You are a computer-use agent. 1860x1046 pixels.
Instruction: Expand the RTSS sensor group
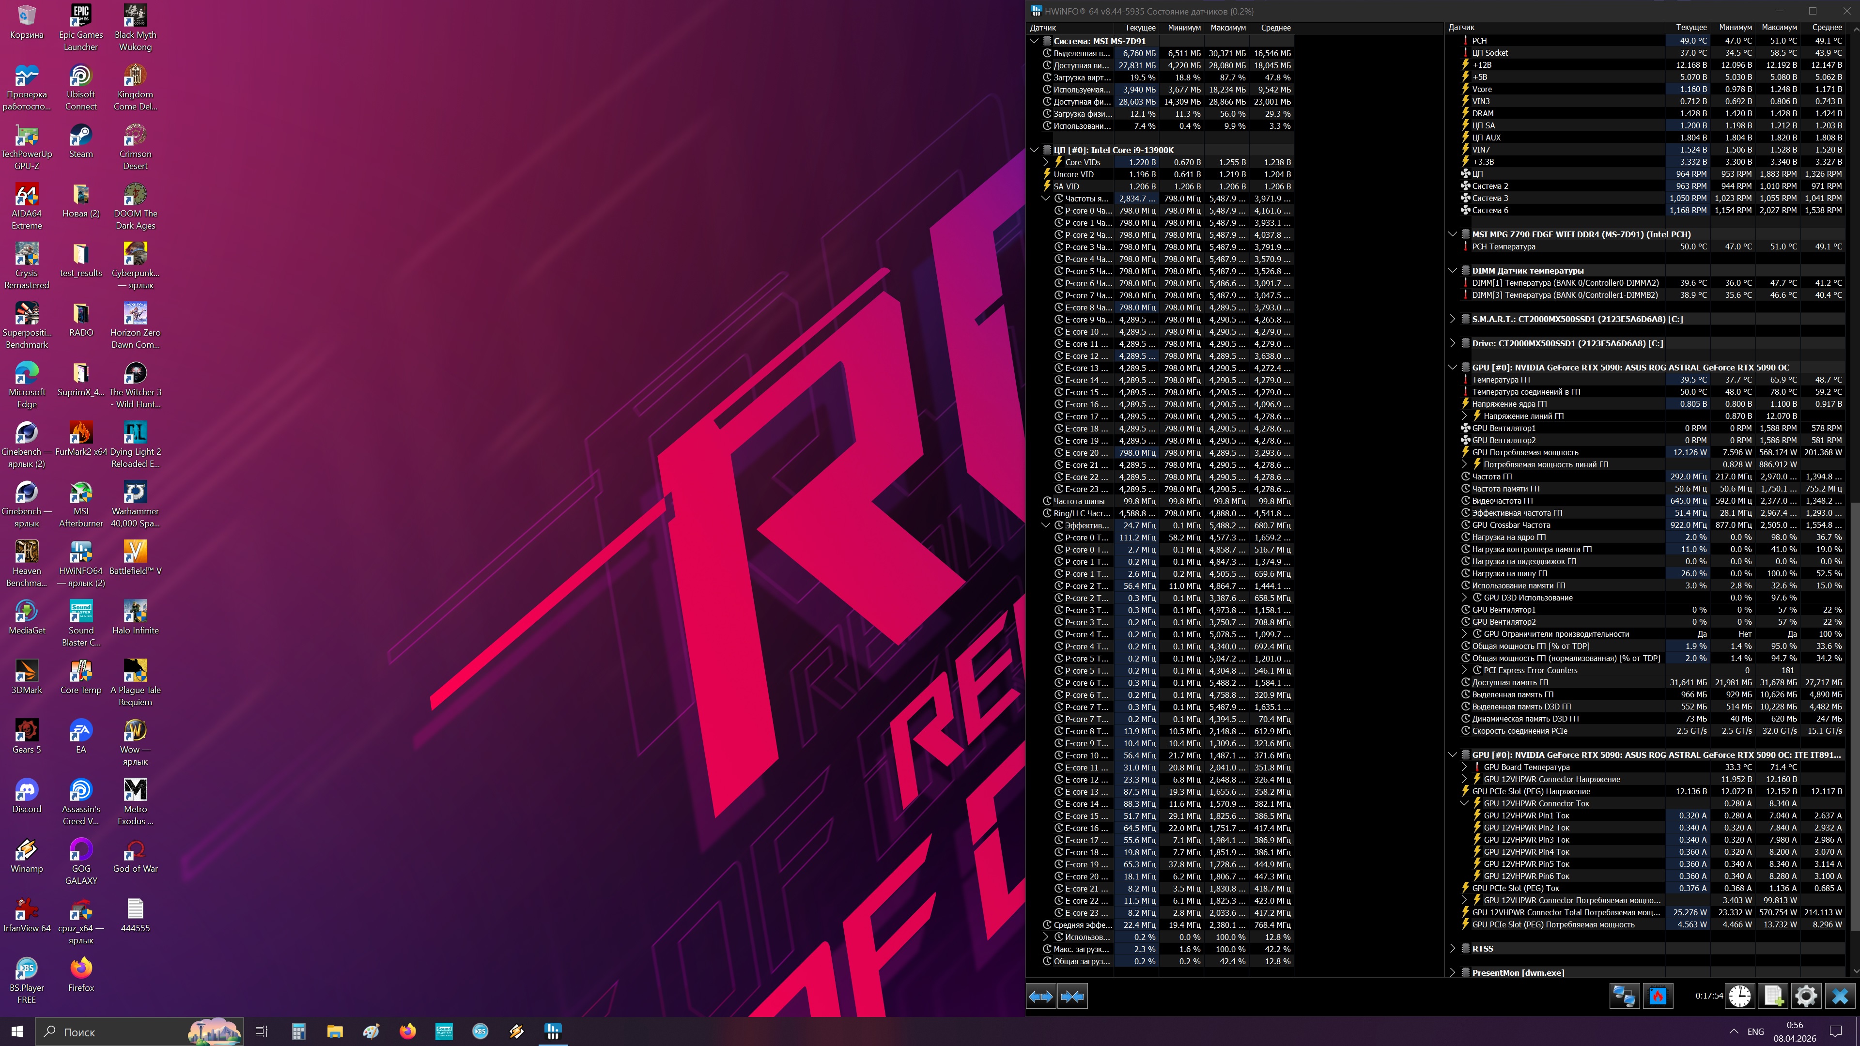(x=1453, y=949)
